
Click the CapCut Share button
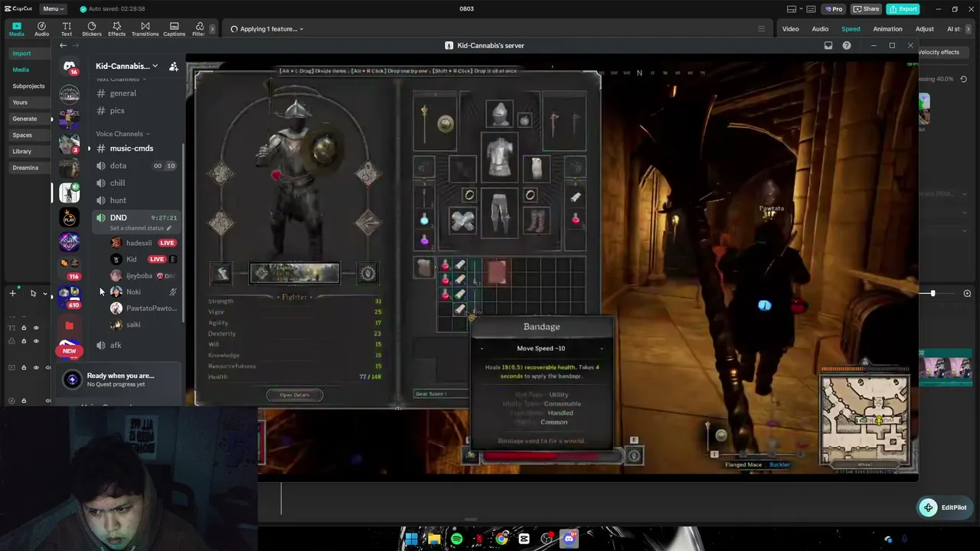(867, 8)
